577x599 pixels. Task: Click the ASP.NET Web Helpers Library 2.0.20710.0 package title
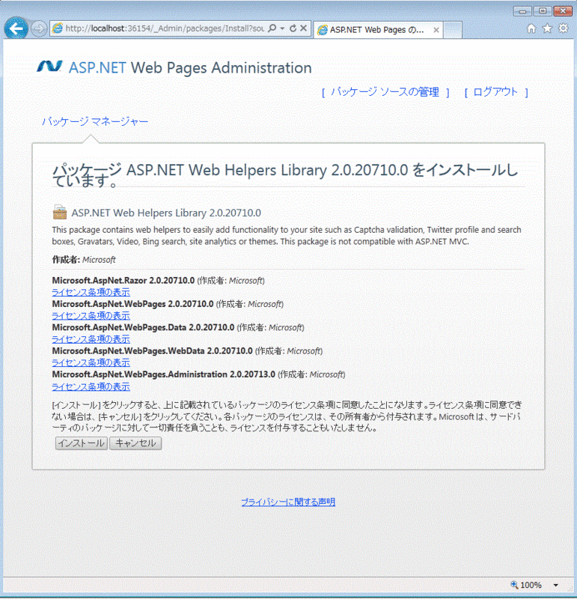pyautogui.click(x=166, y=213)
